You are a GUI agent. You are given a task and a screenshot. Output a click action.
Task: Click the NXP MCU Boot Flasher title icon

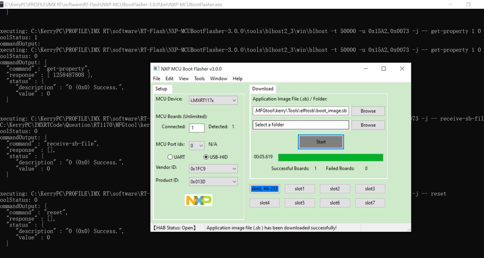coord(156,68)
